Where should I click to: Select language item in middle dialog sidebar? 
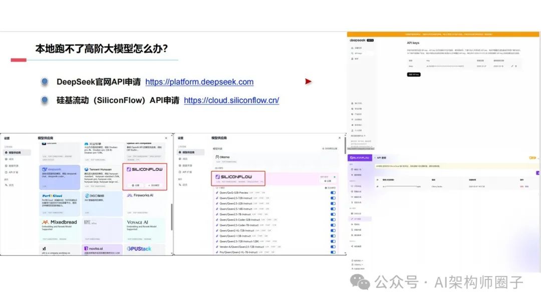coord(183,185)
